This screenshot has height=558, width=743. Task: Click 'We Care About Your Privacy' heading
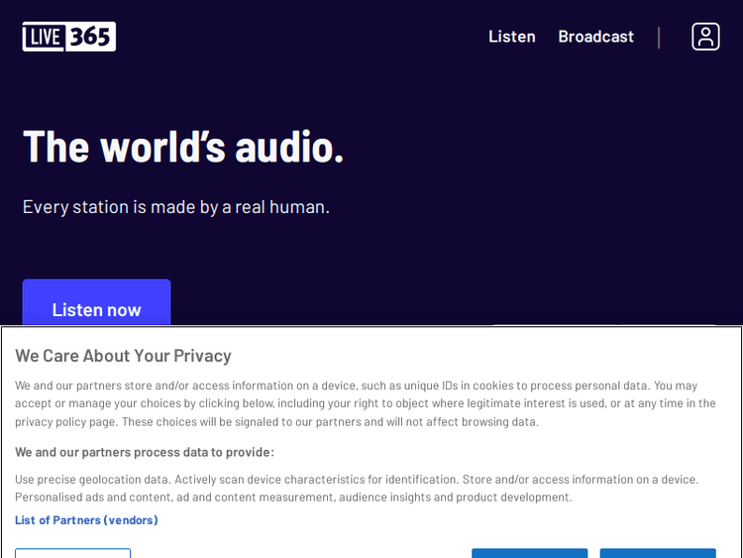123,355
